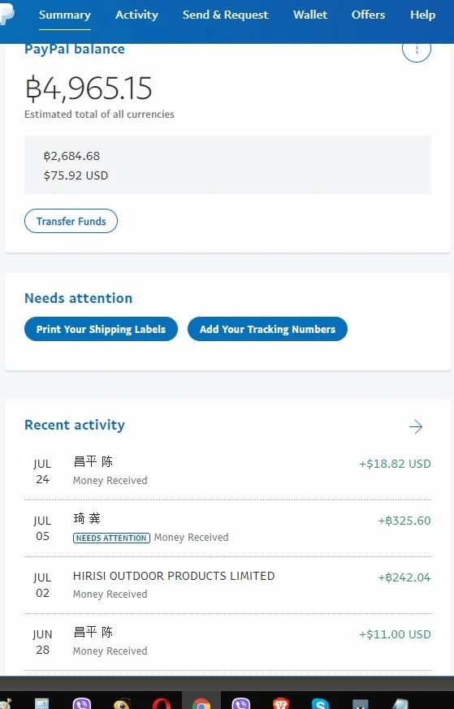
Task: Click Add Your Tracking Numbers button
Action: click(267, 329)
